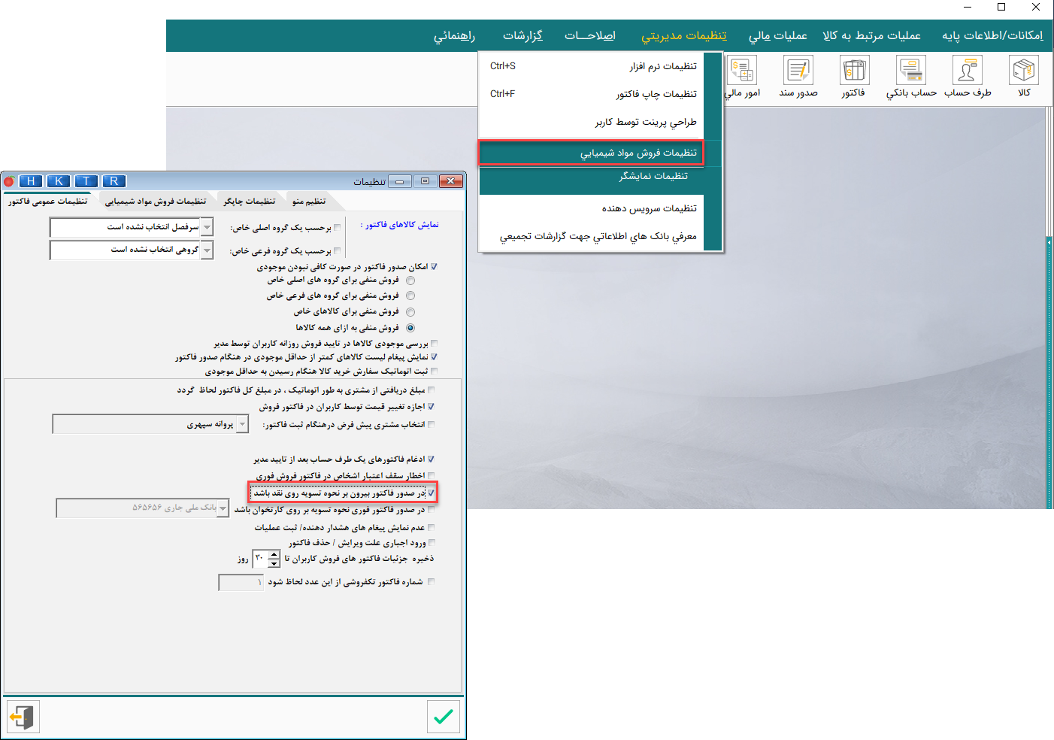This screenshot has height=740, width=1054.
Task: Open the امور مالي financial icon
Action: pos(742,76)
